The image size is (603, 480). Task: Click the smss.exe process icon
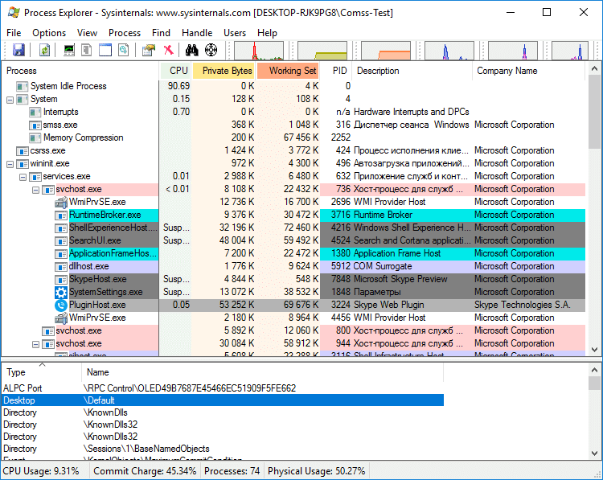[35, 125]
